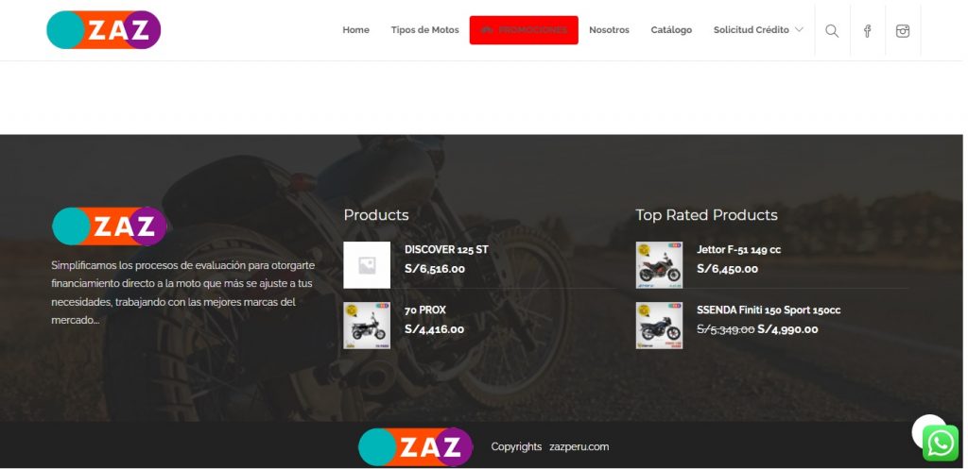Open the 70 PROX product link

[424, 310]
